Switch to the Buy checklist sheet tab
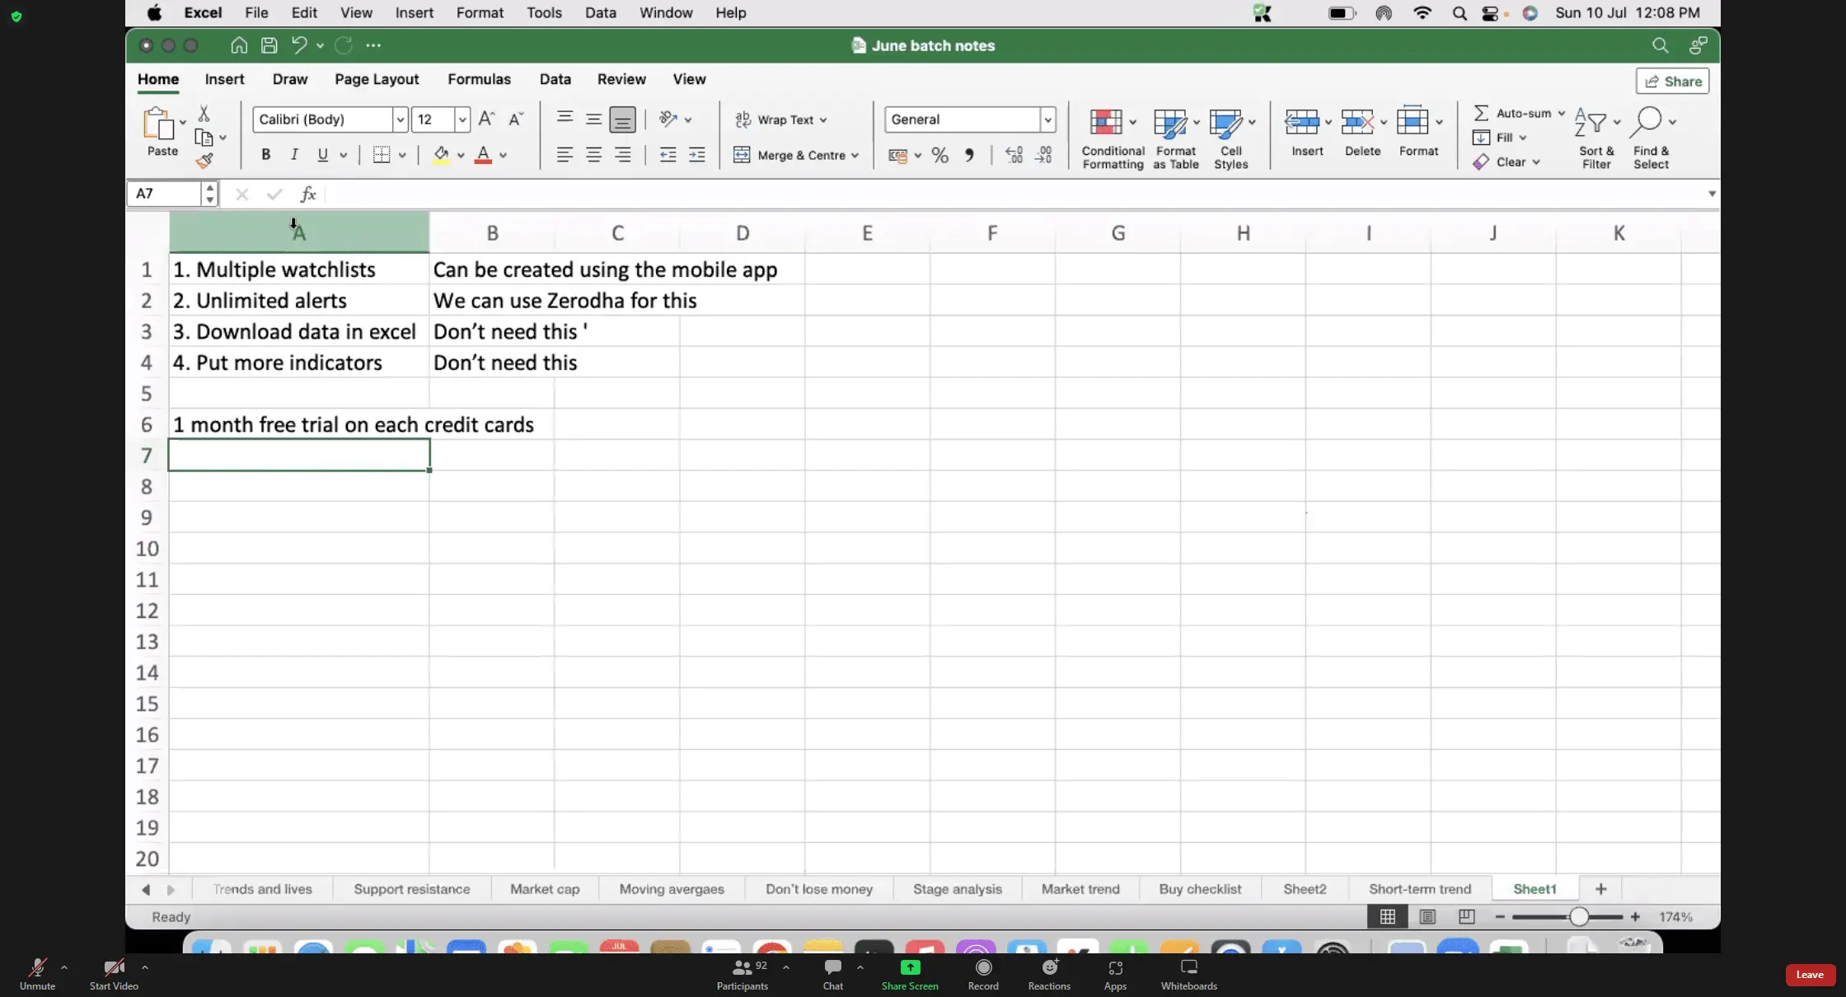This screenshot has width=1846, height=997. point(1199,889)
